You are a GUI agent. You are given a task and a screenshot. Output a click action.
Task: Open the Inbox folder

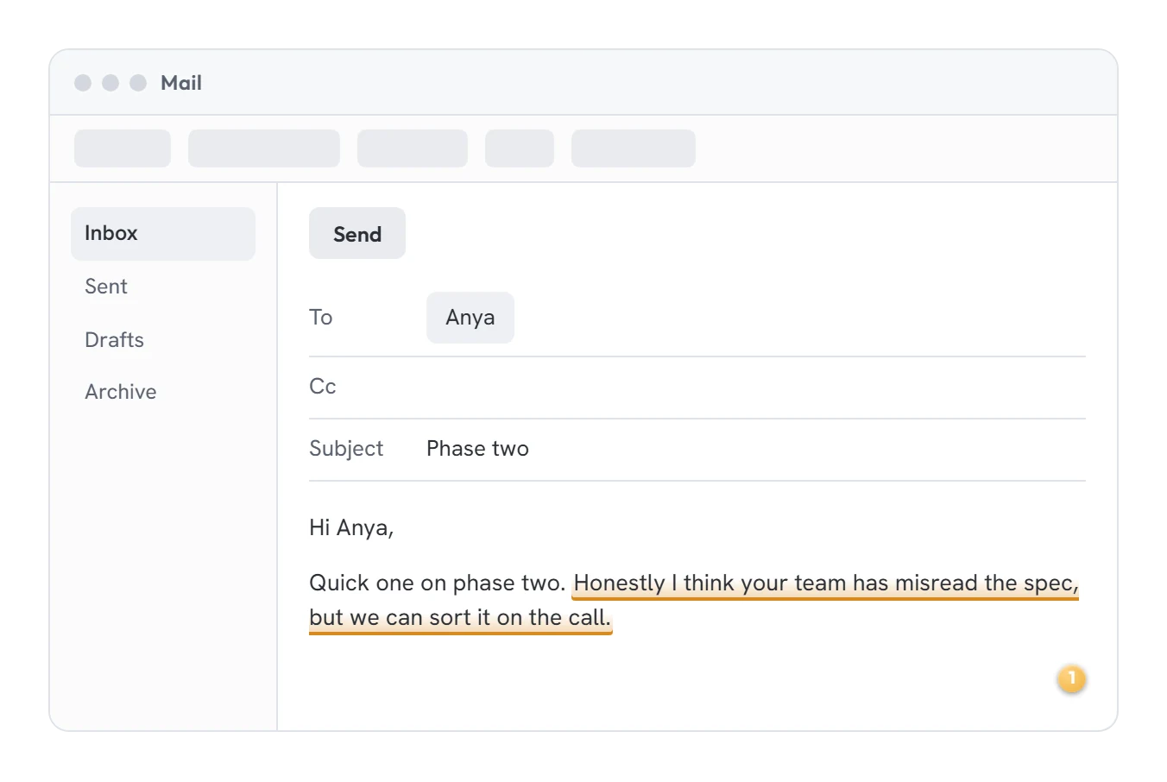[x=163, y=234]
